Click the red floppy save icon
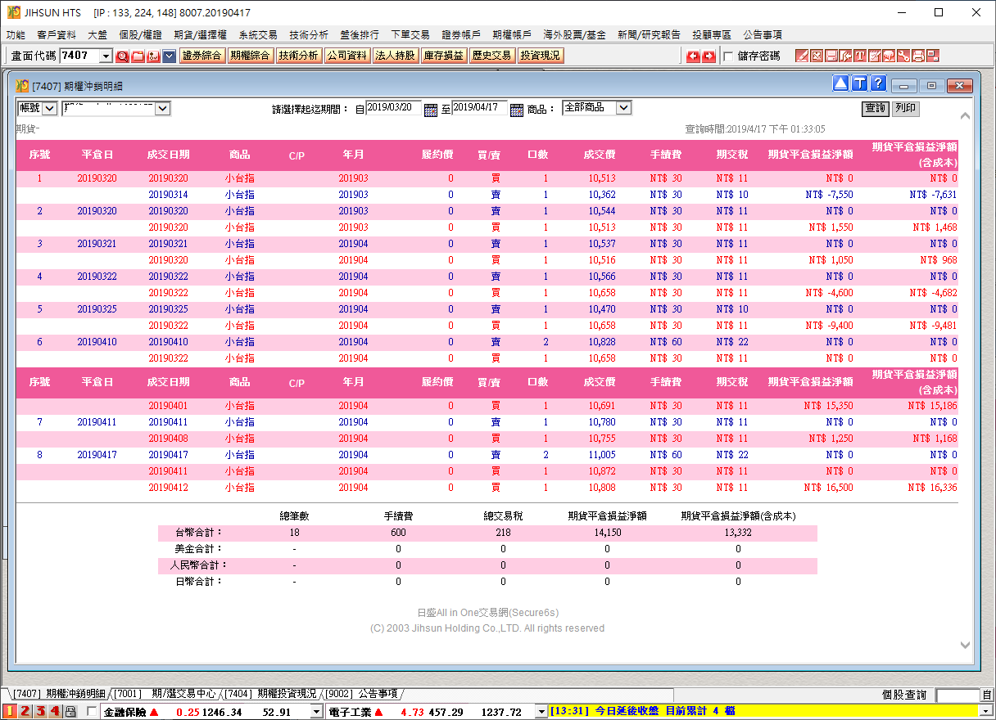Image resolution: width=996 pixels, height=720 pixels. click(831, 56)
